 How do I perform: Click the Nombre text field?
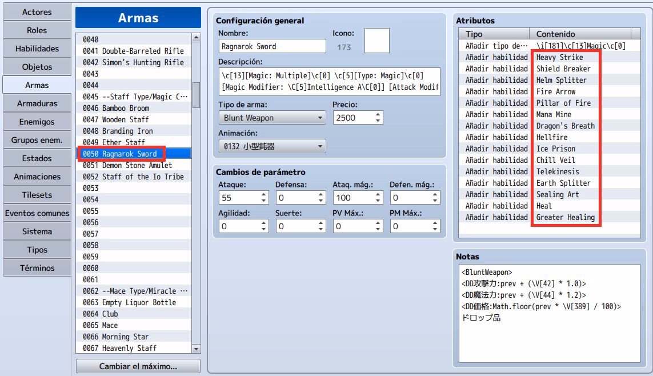tap(271, 46)
